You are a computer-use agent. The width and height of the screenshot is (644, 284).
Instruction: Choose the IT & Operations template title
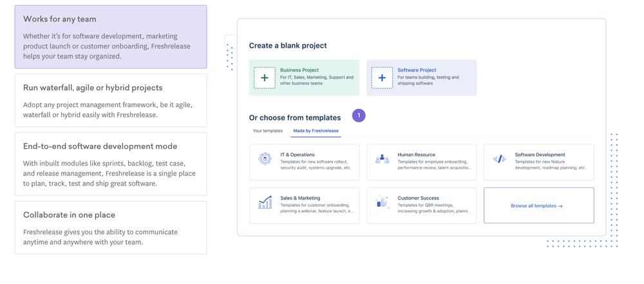tap(298, 155)
